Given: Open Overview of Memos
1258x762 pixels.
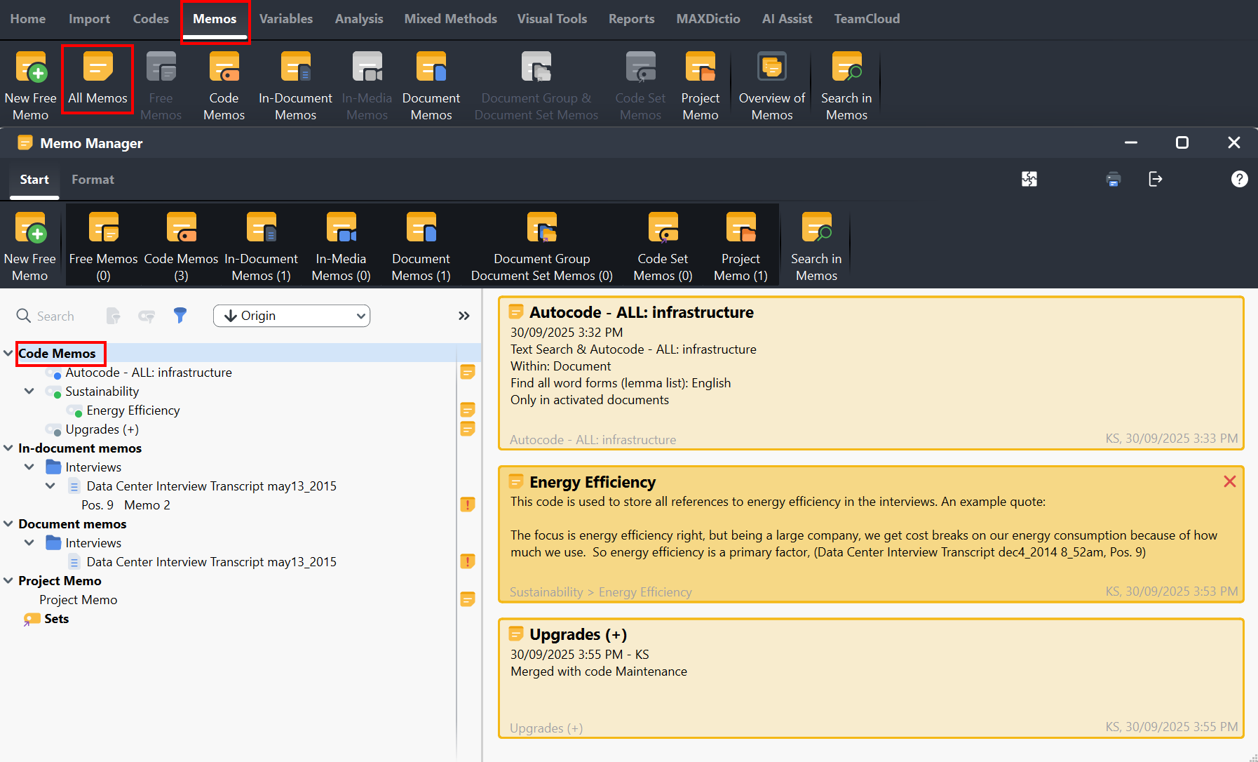Looking at the screenshot, I should (x=772, y=86).
